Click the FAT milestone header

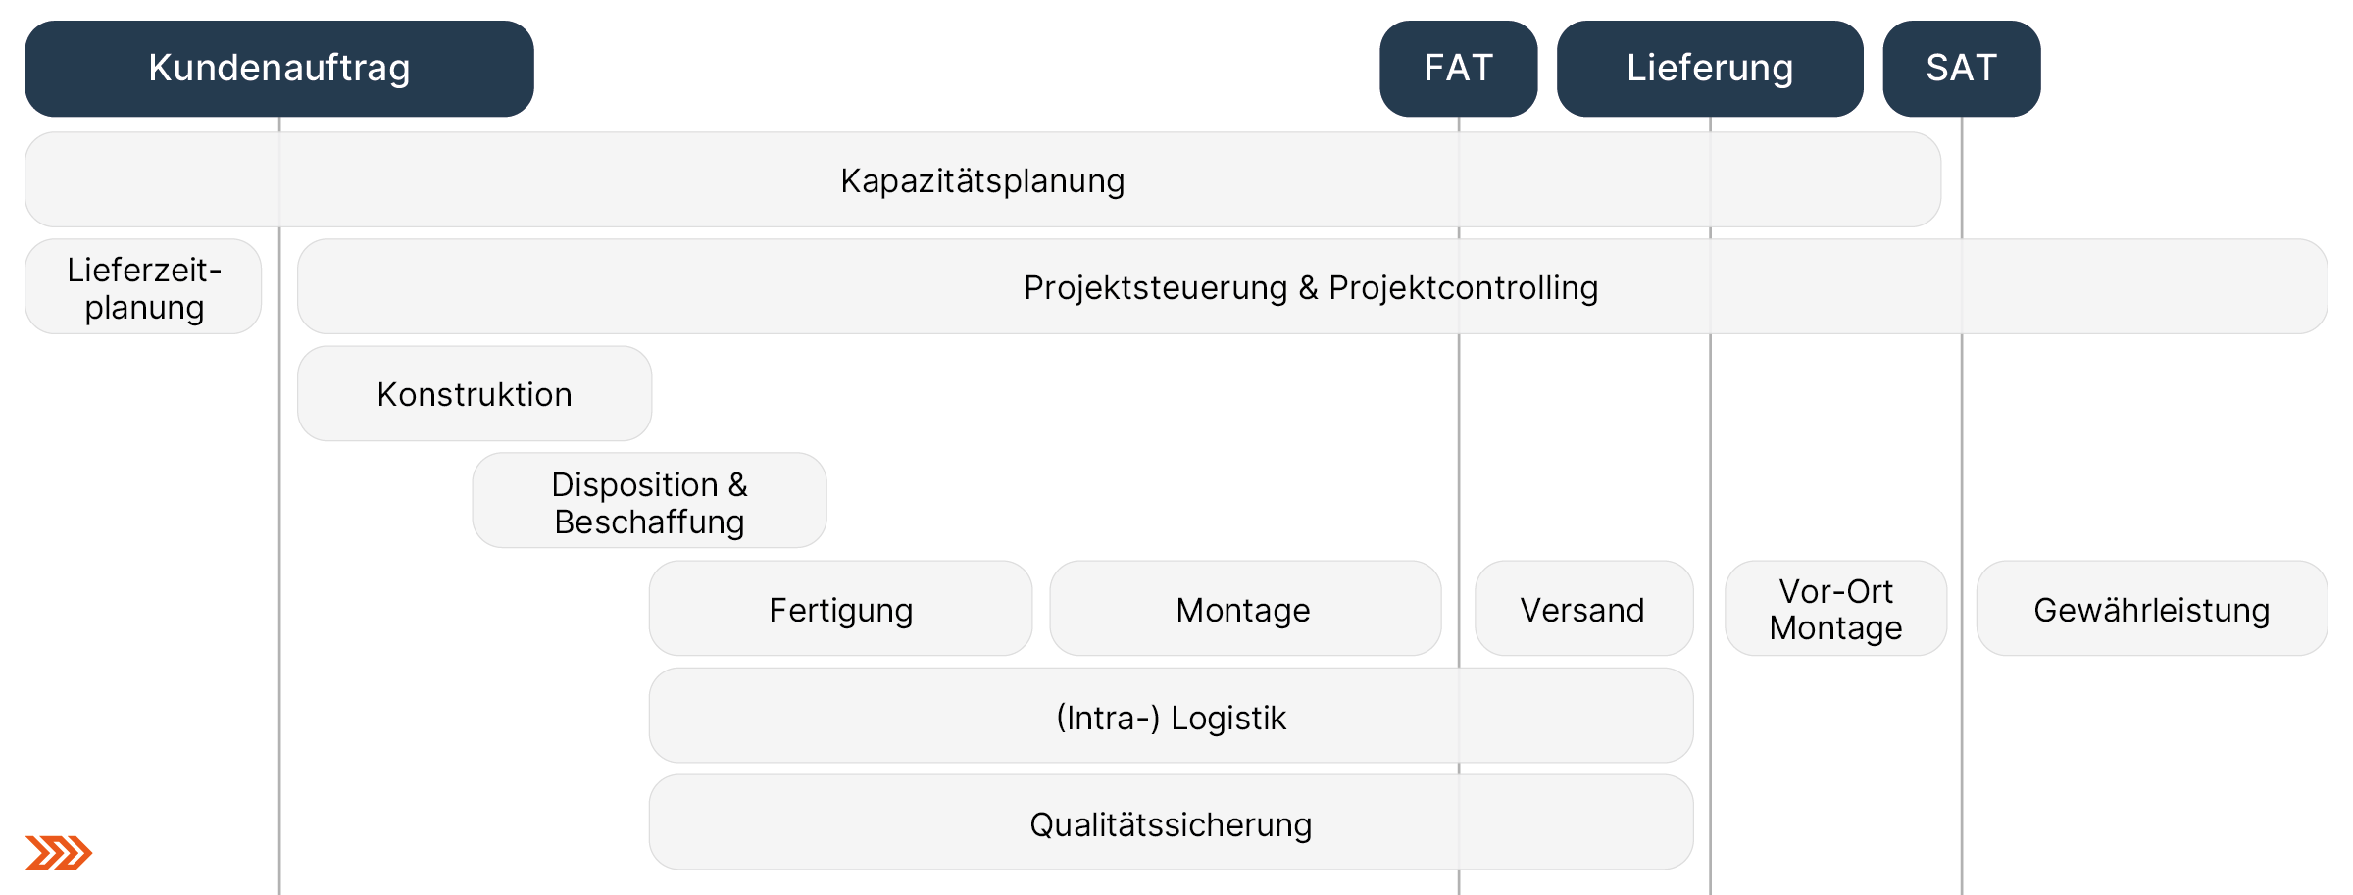[1458, 69]
